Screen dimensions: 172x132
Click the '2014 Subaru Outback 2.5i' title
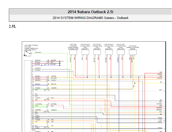coord(90,12)
